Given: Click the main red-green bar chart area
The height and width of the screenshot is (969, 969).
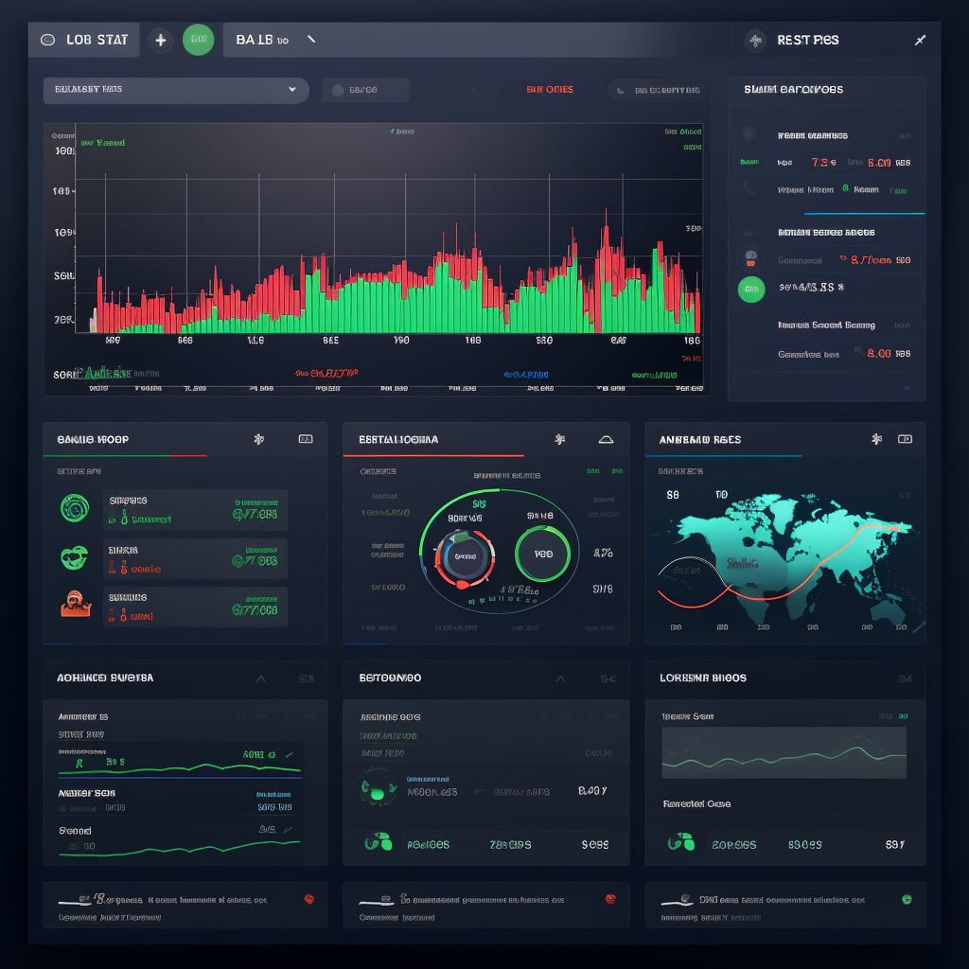Looking at the screenshot, I should [x=389, y=229].
